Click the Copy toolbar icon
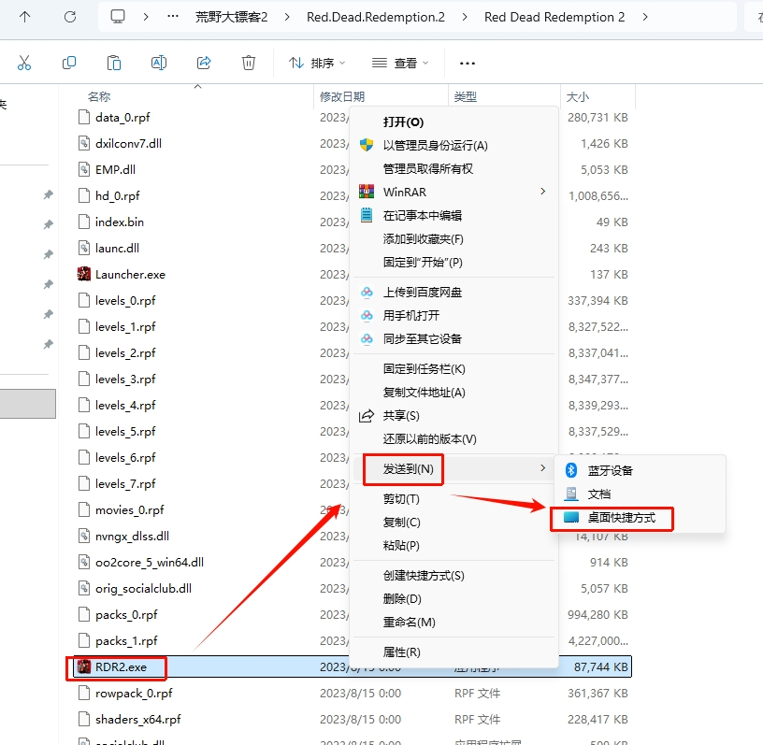The image size is (763, 745). [69, 63]
